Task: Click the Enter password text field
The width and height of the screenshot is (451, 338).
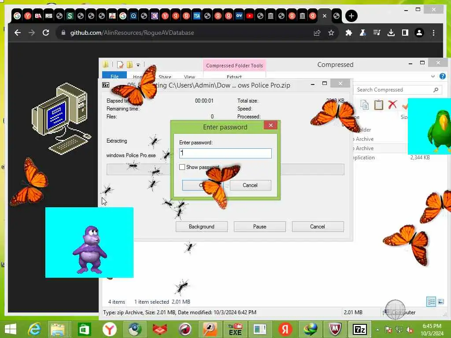Action: tap(225, 153)
